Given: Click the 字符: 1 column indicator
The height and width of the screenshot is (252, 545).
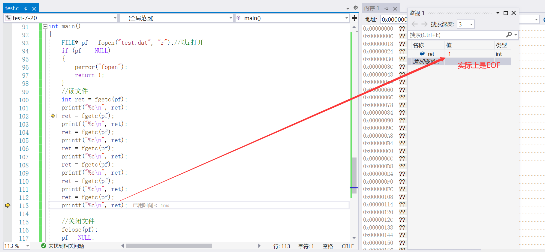Looking at the screenshot, I should point(306,246).
